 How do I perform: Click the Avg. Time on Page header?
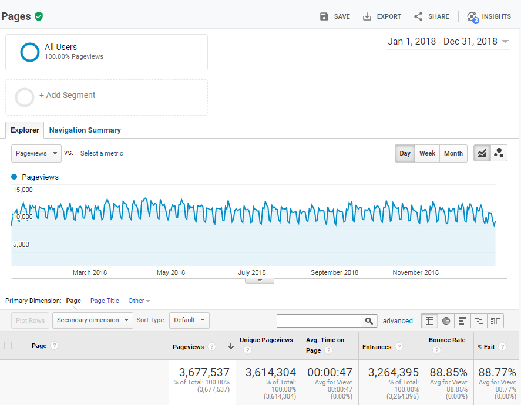pos(325,345)
